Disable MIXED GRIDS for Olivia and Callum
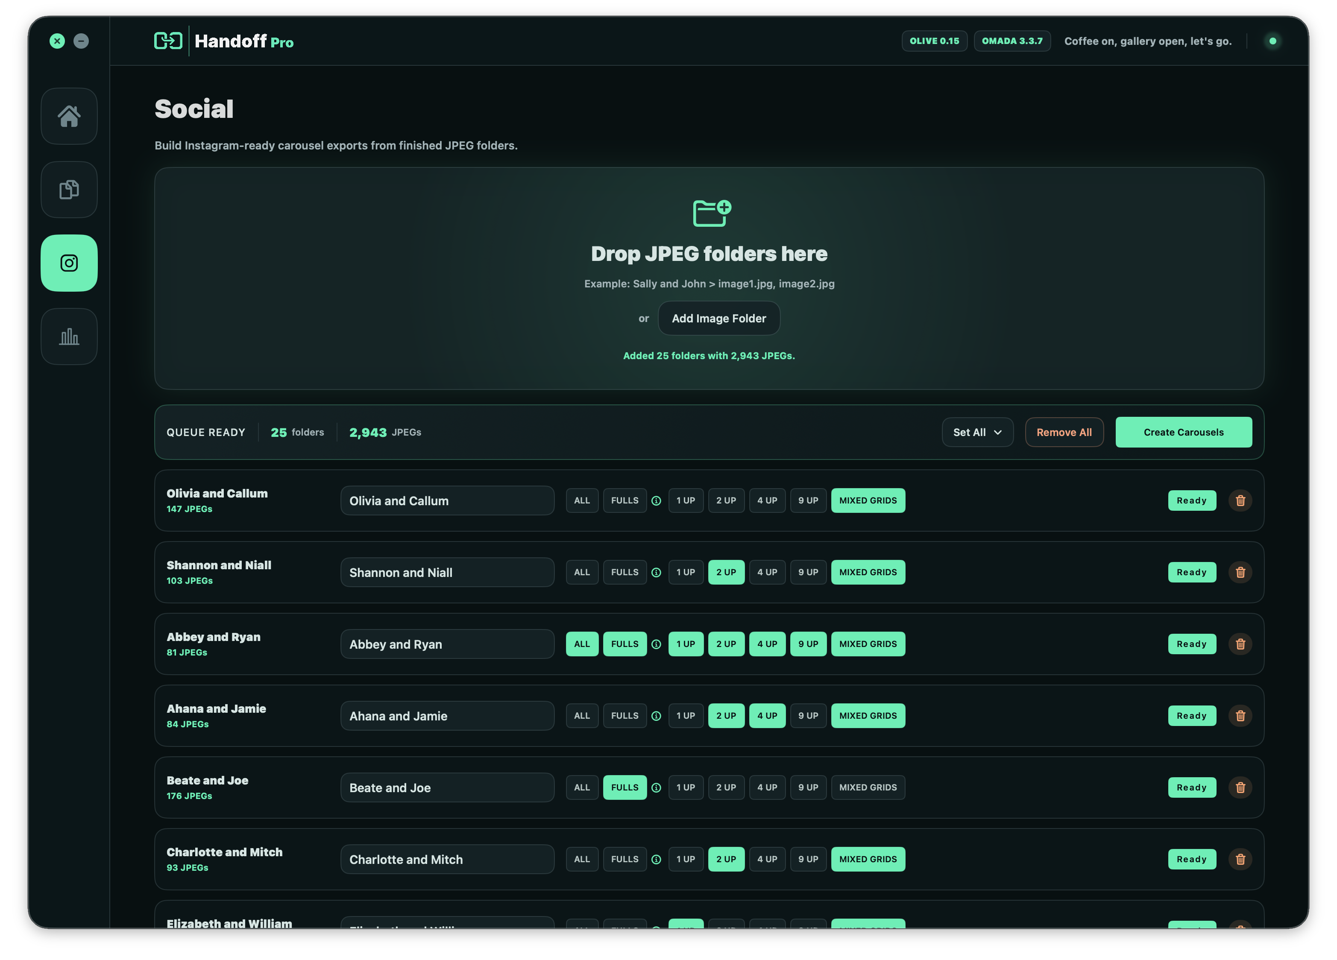1337x960 pixels. pyautogui.click(x=868, y=500)
